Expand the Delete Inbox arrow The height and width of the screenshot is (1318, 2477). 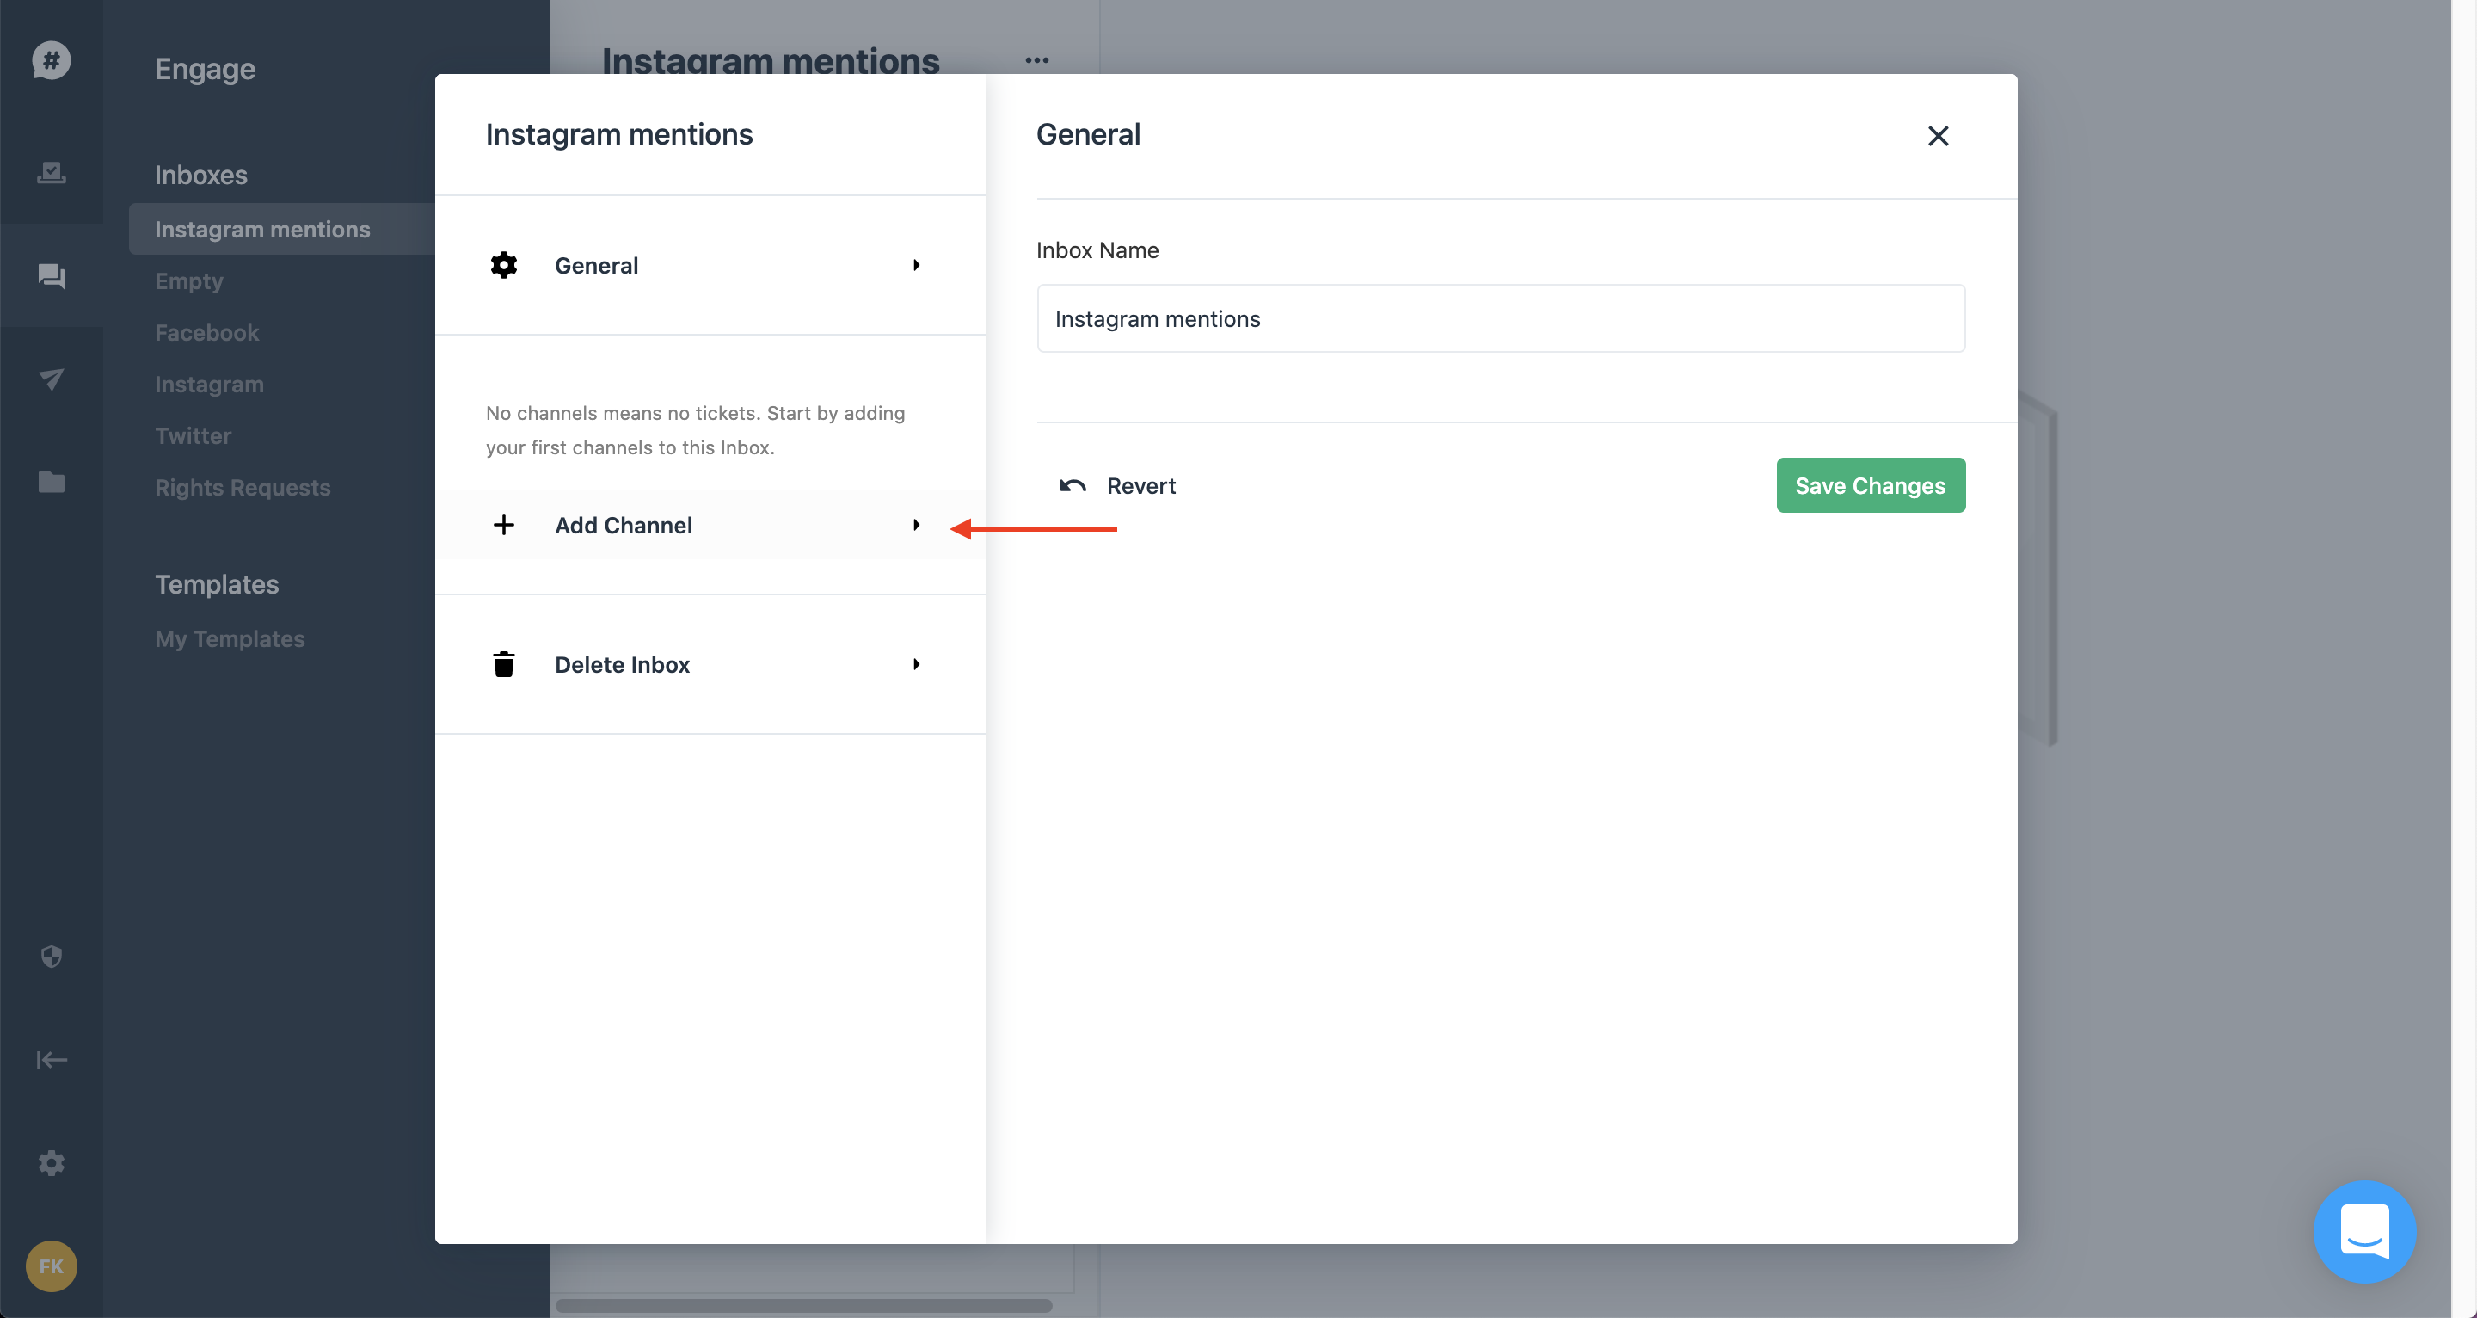pos(916,665)
